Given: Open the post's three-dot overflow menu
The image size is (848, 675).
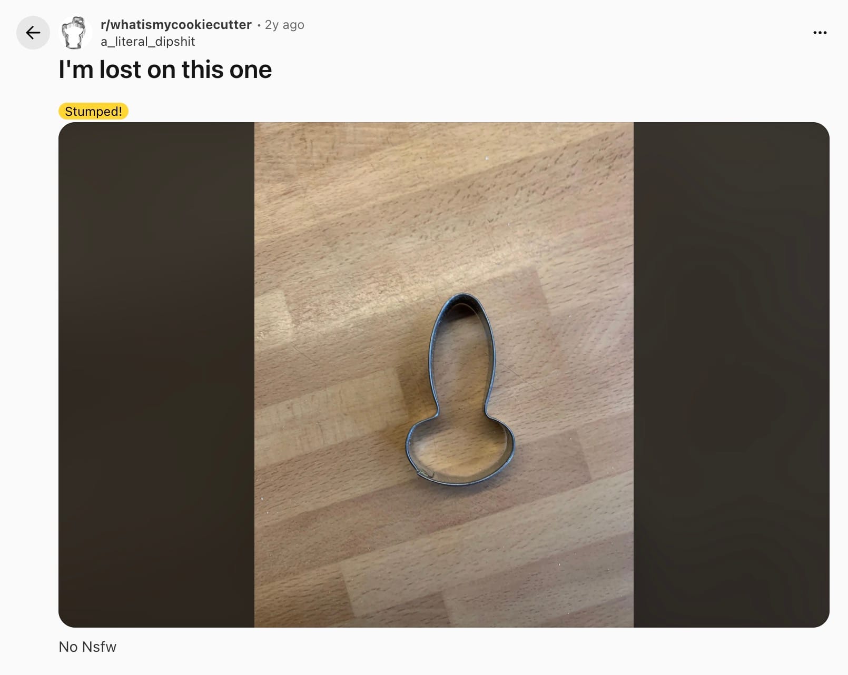Looking at the screenshot, I should click(820, 33).
